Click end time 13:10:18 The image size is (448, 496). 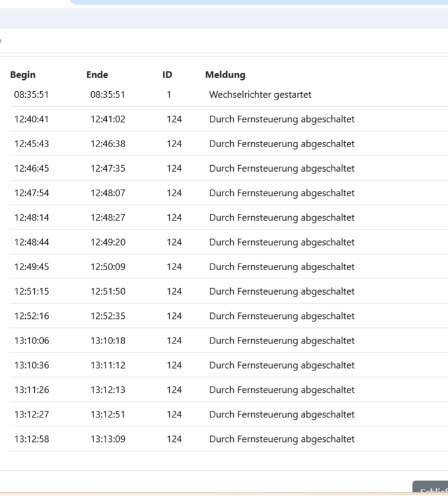pos(108,340)
